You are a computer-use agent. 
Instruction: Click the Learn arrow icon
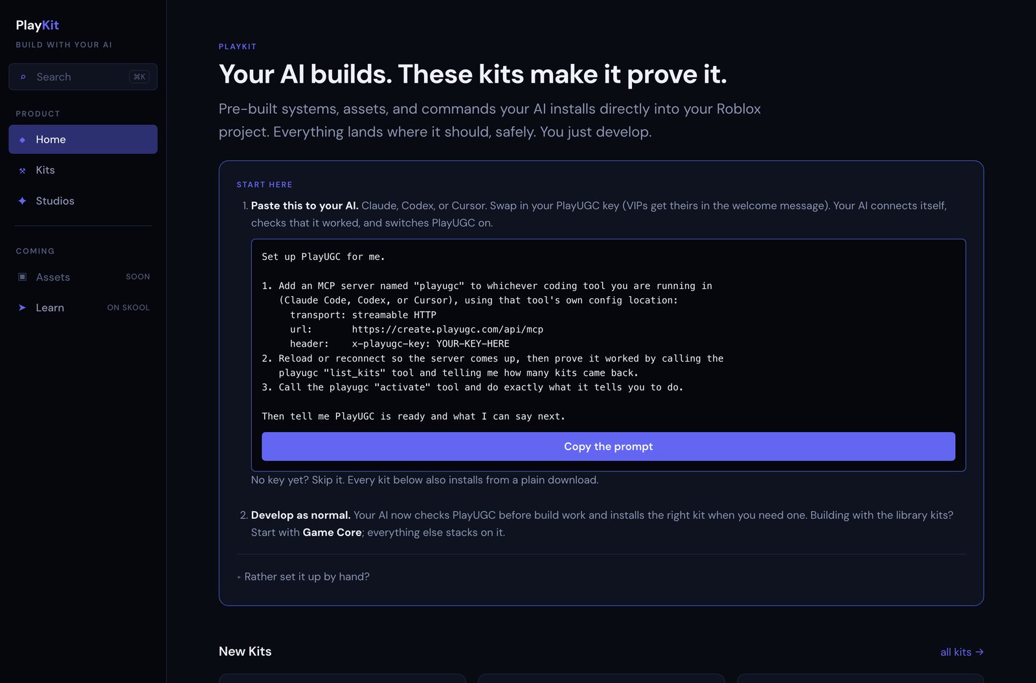[23, 308]
